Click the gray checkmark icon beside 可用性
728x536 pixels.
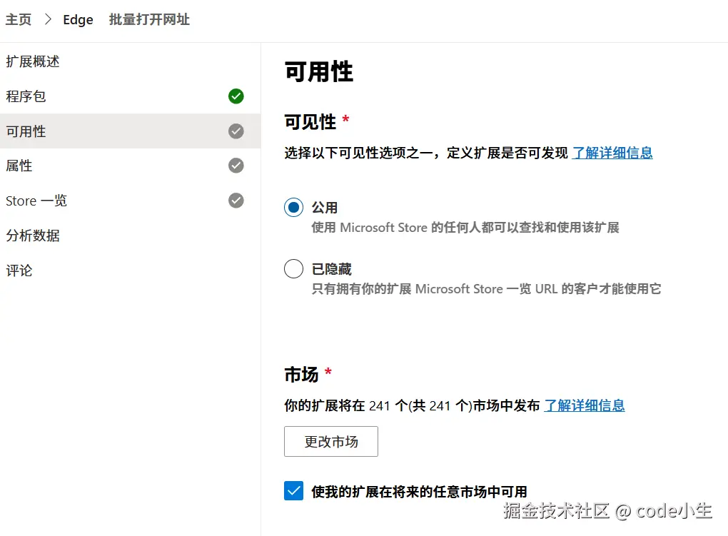[x=236, y=131]
